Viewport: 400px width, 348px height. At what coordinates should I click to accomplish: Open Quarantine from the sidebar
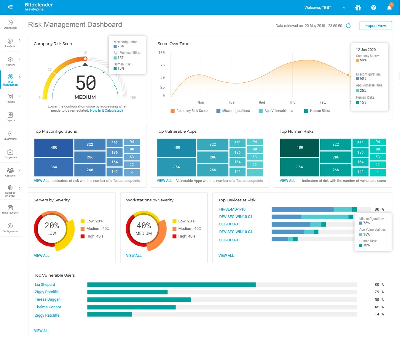point(10,135)
